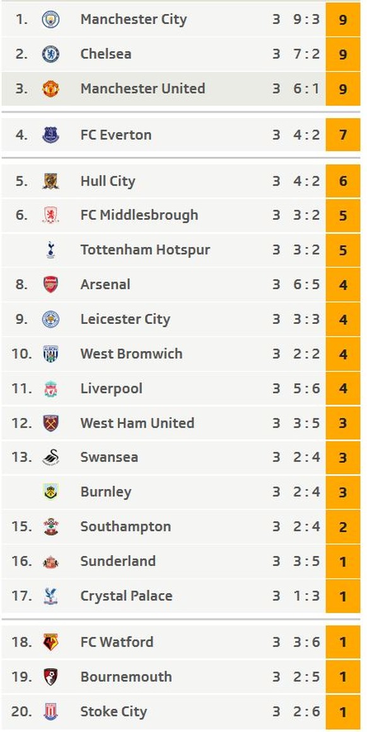This screenshot has height=732, width=367.
Task: Click the Arsenal club crest
Action: [x=50, y=285]
